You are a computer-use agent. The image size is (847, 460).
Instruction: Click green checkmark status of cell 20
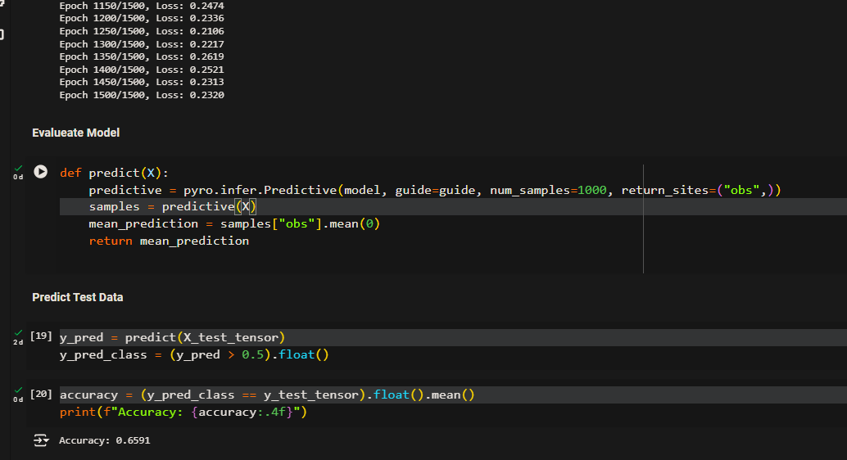[x=18, y=390]
